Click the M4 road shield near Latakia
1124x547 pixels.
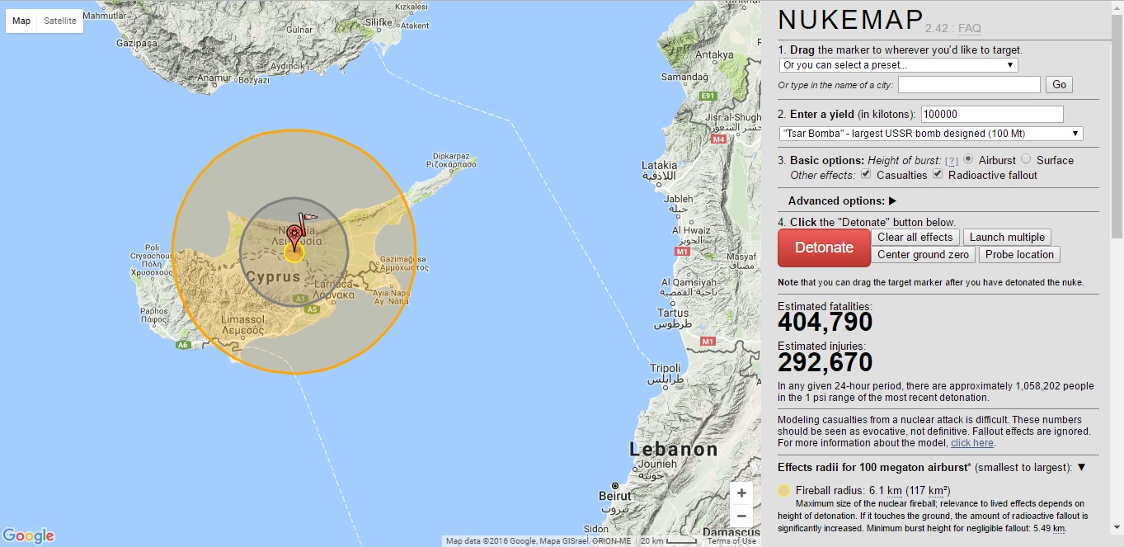[718, 139]
